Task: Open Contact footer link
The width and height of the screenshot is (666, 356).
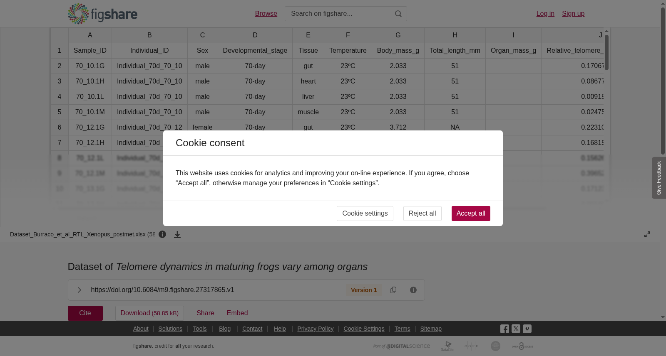Action: pyautogui.click(x=252, y=329)
